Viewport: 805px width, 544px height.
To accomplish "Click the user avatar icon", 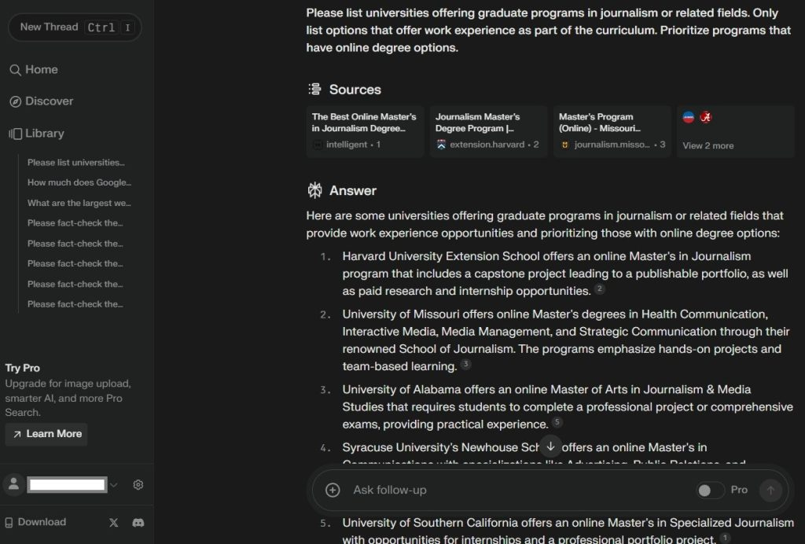I will [14, 484].
